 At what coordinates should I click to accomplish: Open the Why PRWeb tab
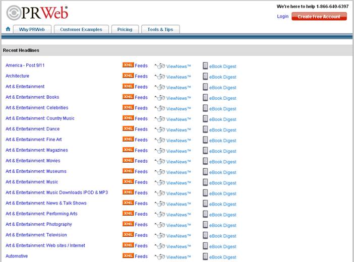coord(32,29)
